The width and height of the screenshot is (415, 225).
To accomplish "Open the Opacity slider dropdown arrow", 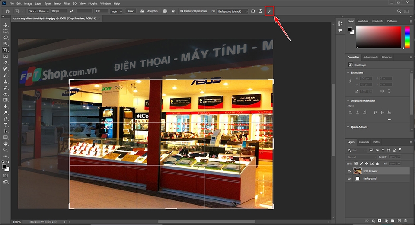I will tap(399, 157).
